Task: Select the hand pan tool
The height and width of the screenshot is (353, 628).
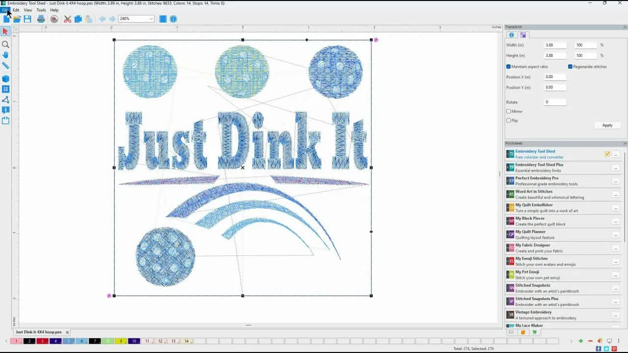Action: [x=5, y=55]
